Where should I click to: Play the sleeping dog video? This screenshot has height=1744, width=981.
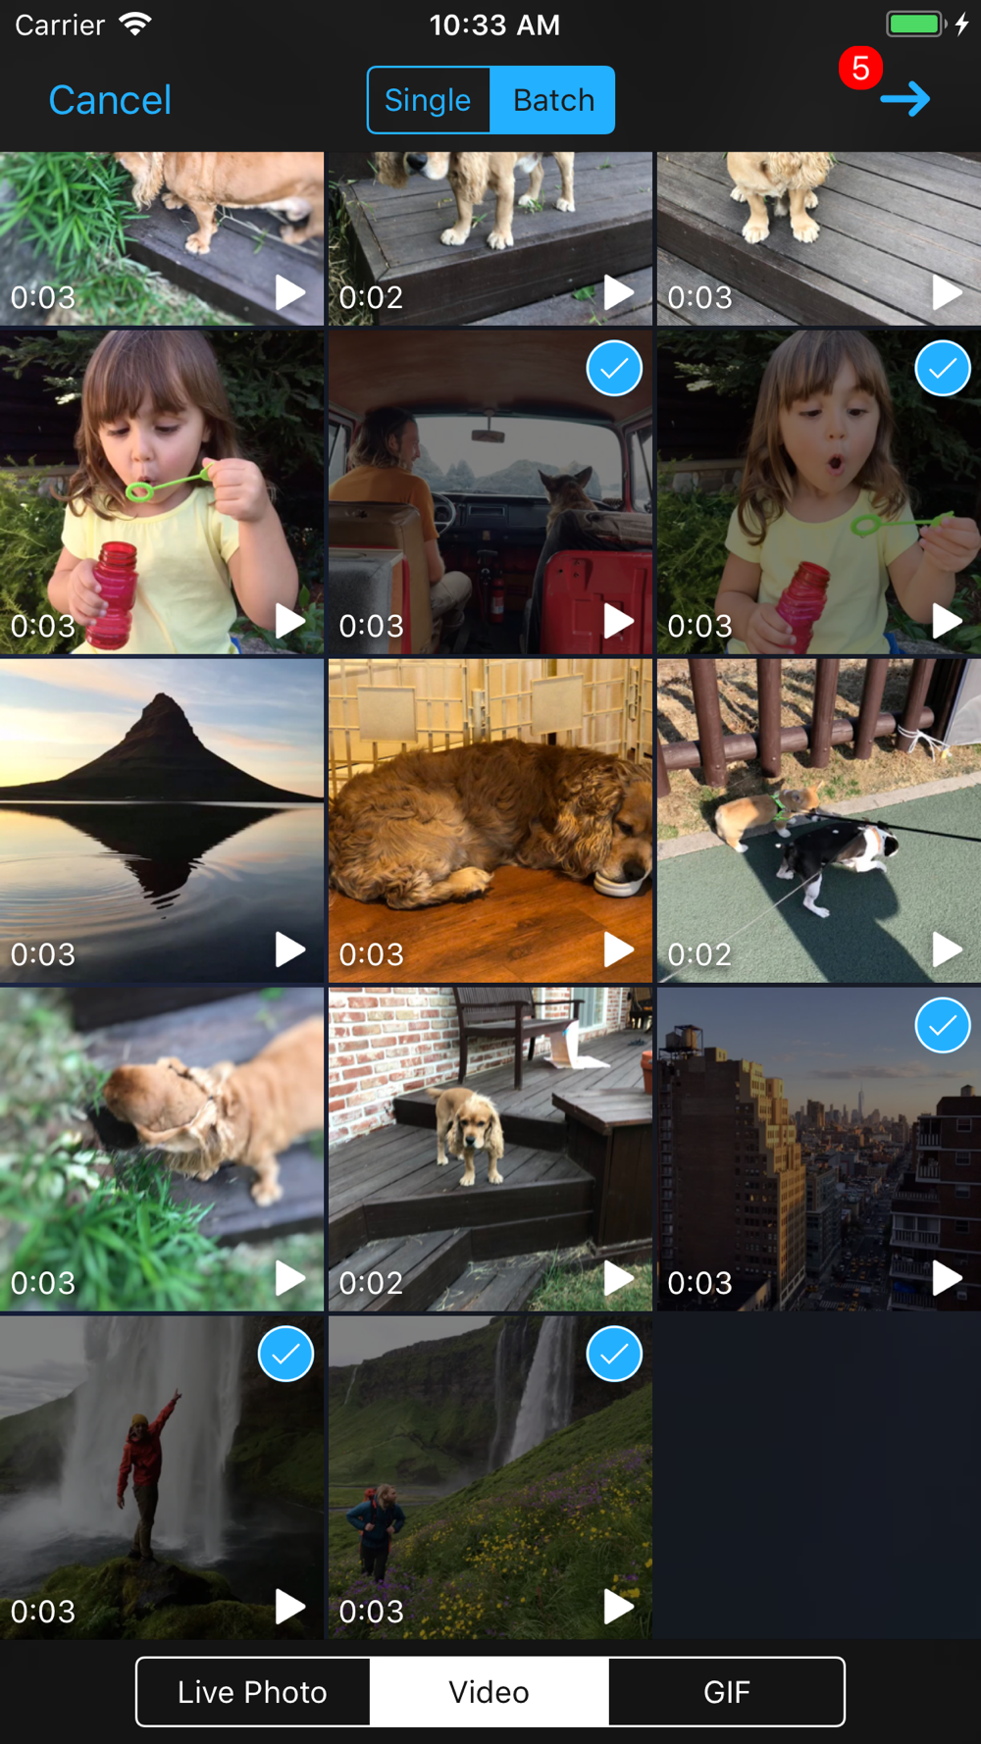[618, 949]
